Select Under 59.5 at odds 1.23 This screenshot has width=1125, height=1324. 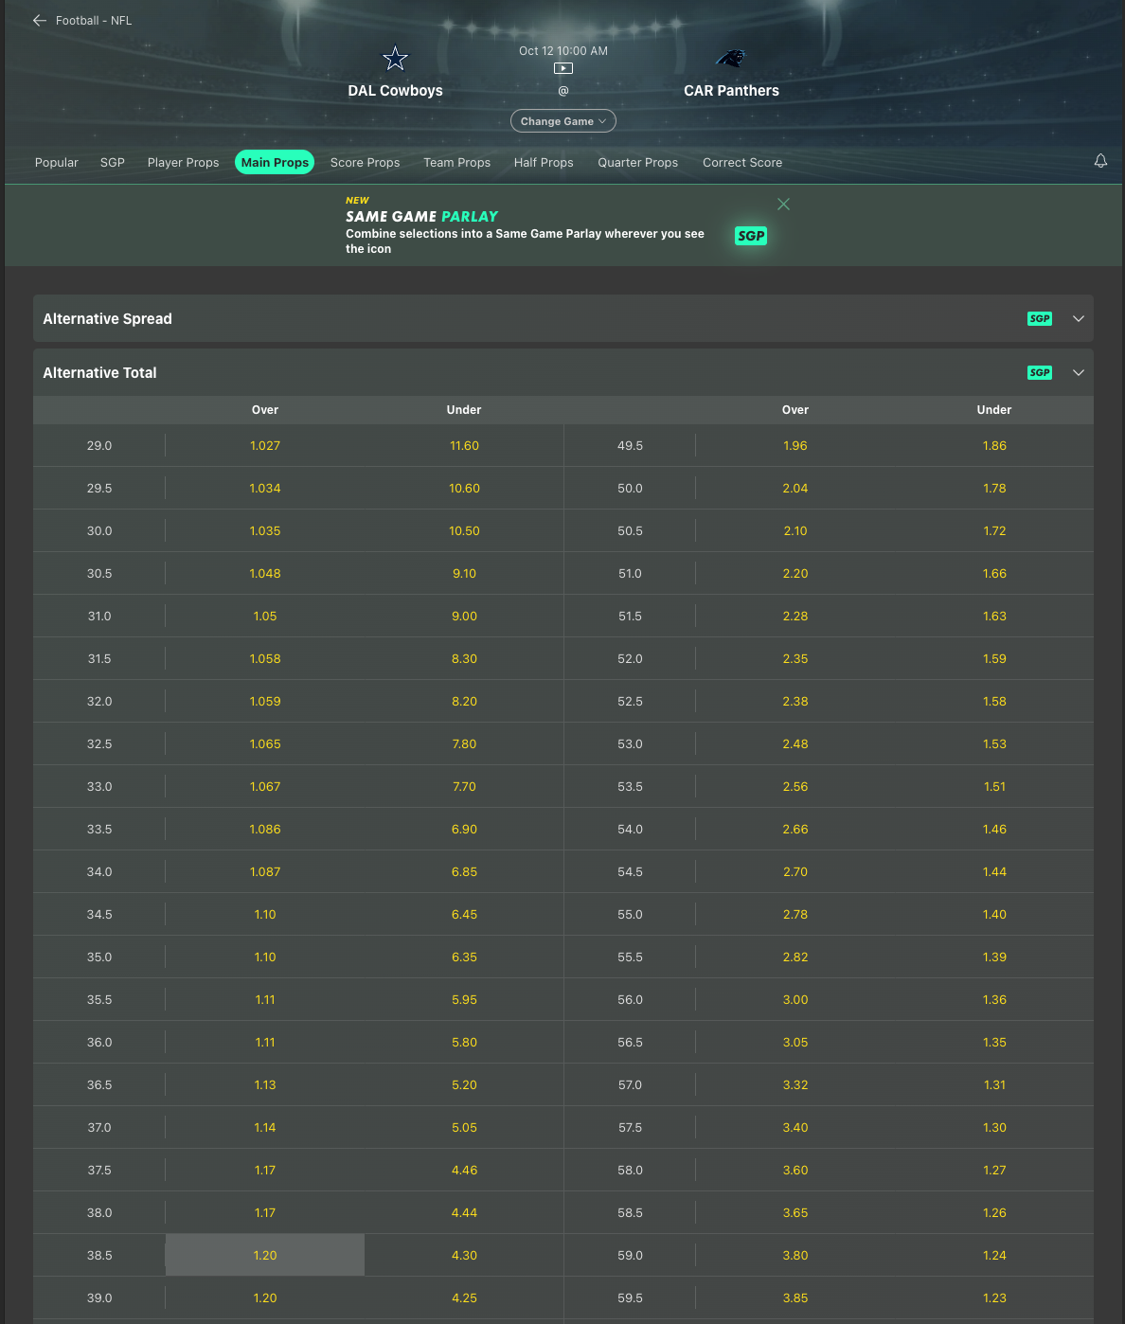click(994, 1297)
